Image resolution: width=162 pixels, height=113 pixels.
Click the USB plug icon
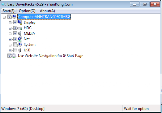[x=19, y=50]
